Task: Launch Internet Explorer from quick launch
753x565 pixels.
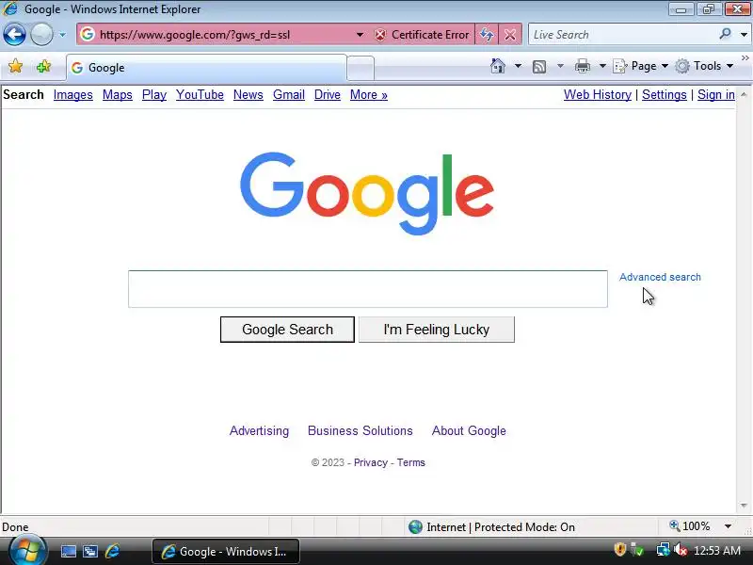Action: (x=112, y=551)
